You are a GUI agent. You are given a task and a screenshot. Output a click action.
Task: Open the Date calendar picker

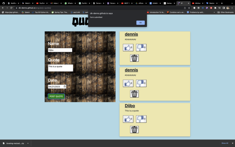pyautogui.click(x=65, y=87)
